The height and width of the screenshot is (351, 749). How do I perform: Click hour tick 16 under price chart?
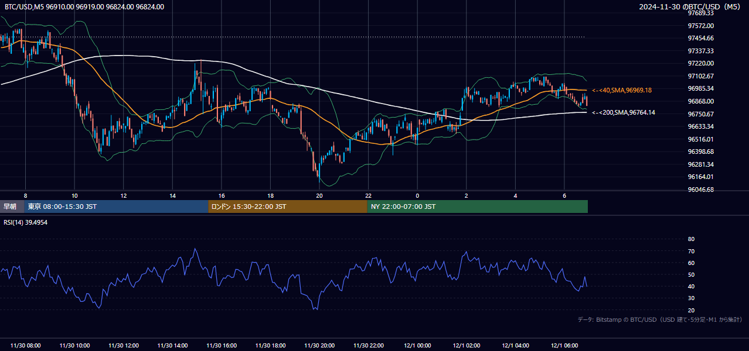(222, 195)
